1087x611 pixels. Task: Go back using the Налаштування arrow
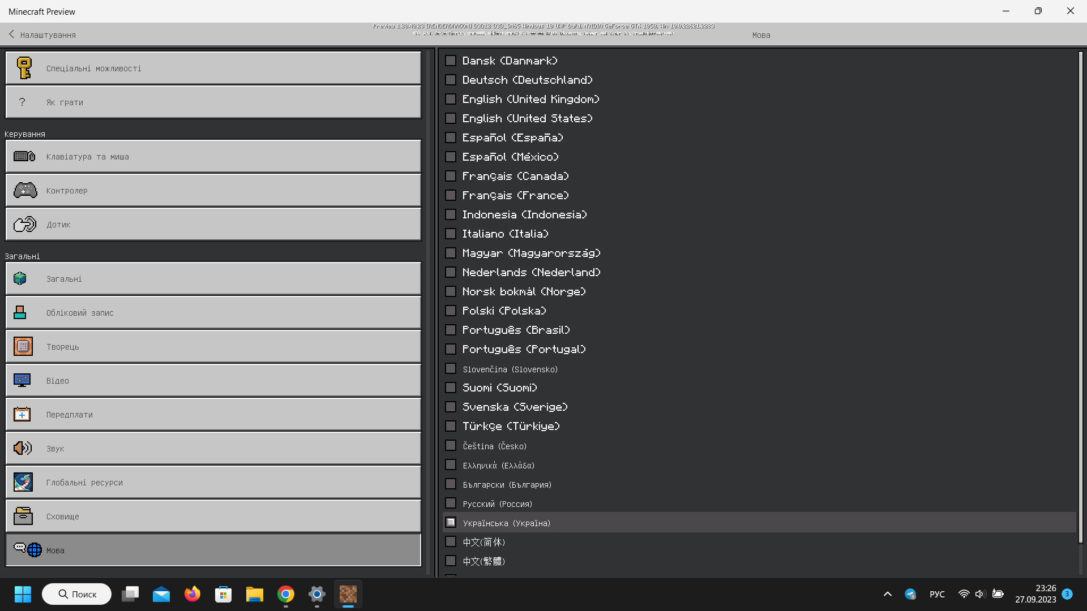(x=11, y=35)
